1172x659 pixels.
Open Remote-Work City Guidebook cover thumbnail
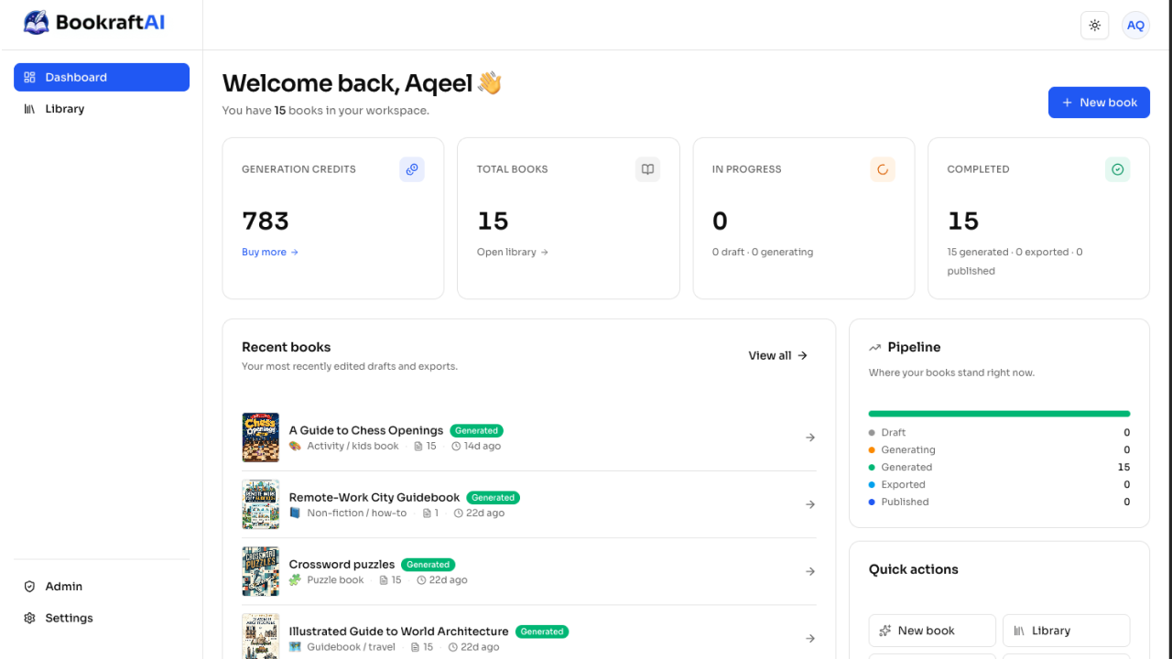pyautogui.click(x=261, y=504)
